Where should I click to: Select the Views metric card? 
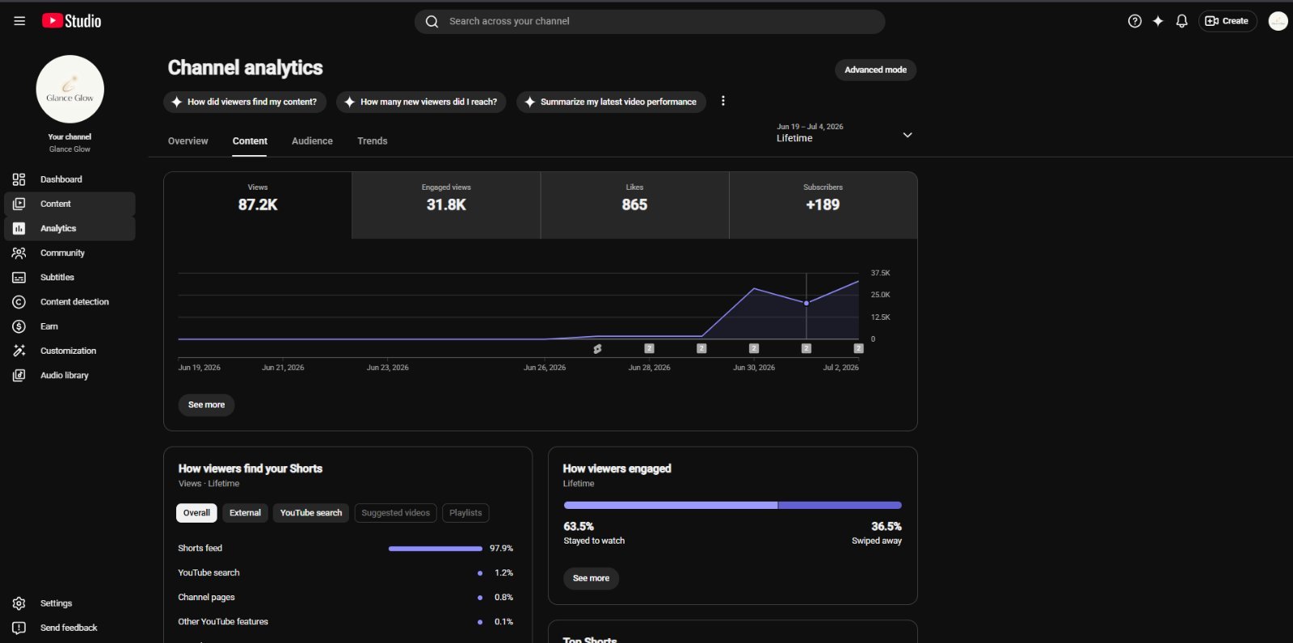258,205
